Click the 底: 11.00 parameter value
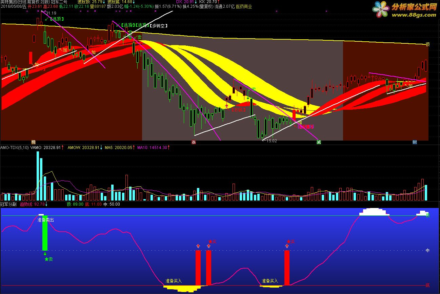The width and height of the screenshot is (440, 294). [93, 204]
